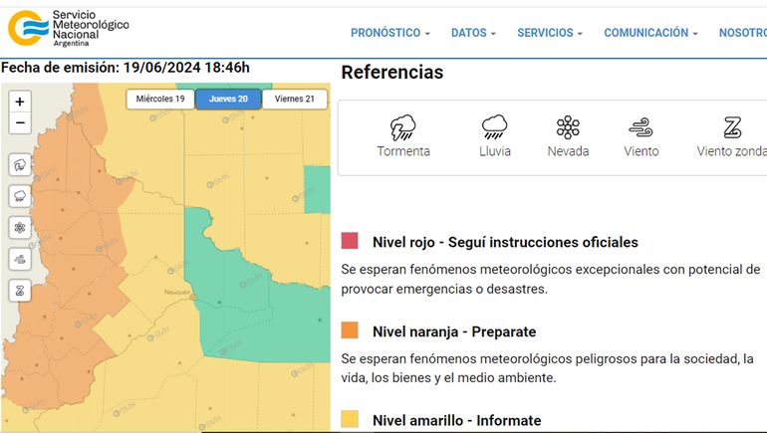
Task: Click the Viento icon in Referencias
Action: point(640,127)
